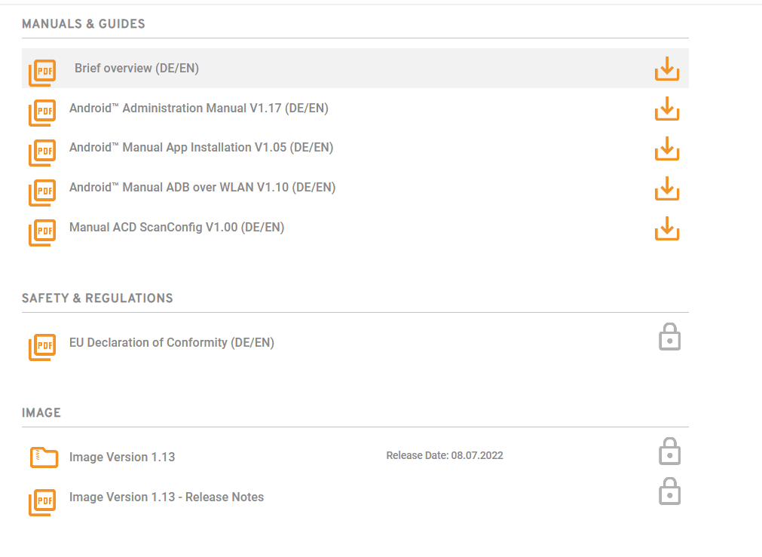762x557 pixels.
Task: Click the lock beside Image Version 1.13
Action: coord(669,451)
